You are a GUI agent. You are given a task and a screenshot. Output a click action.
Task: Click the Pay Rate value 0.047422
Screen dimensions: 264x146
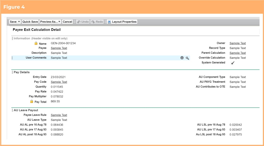(x=57, y=92)
